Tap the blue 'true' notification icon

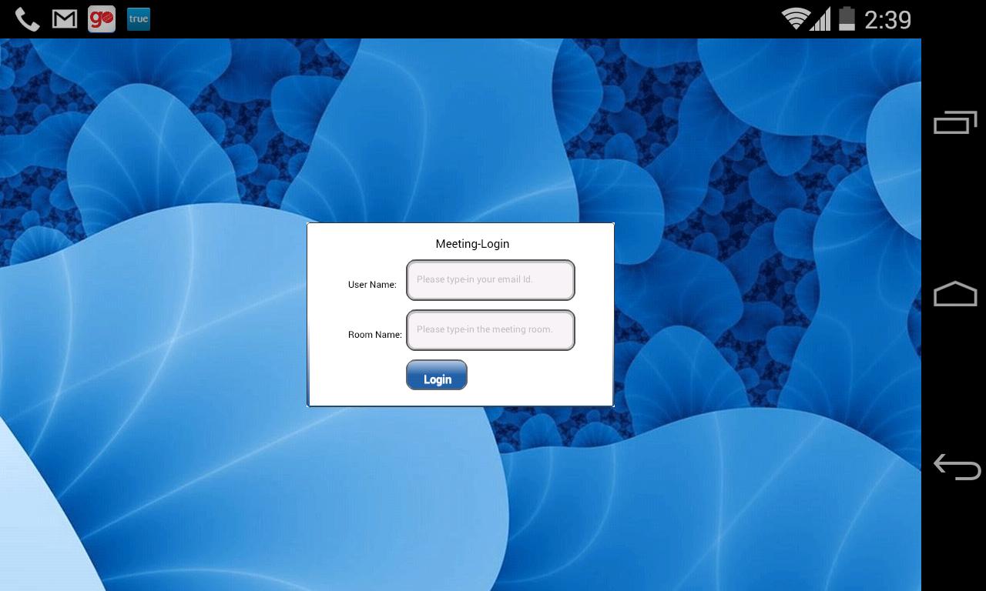click(139, 19)
